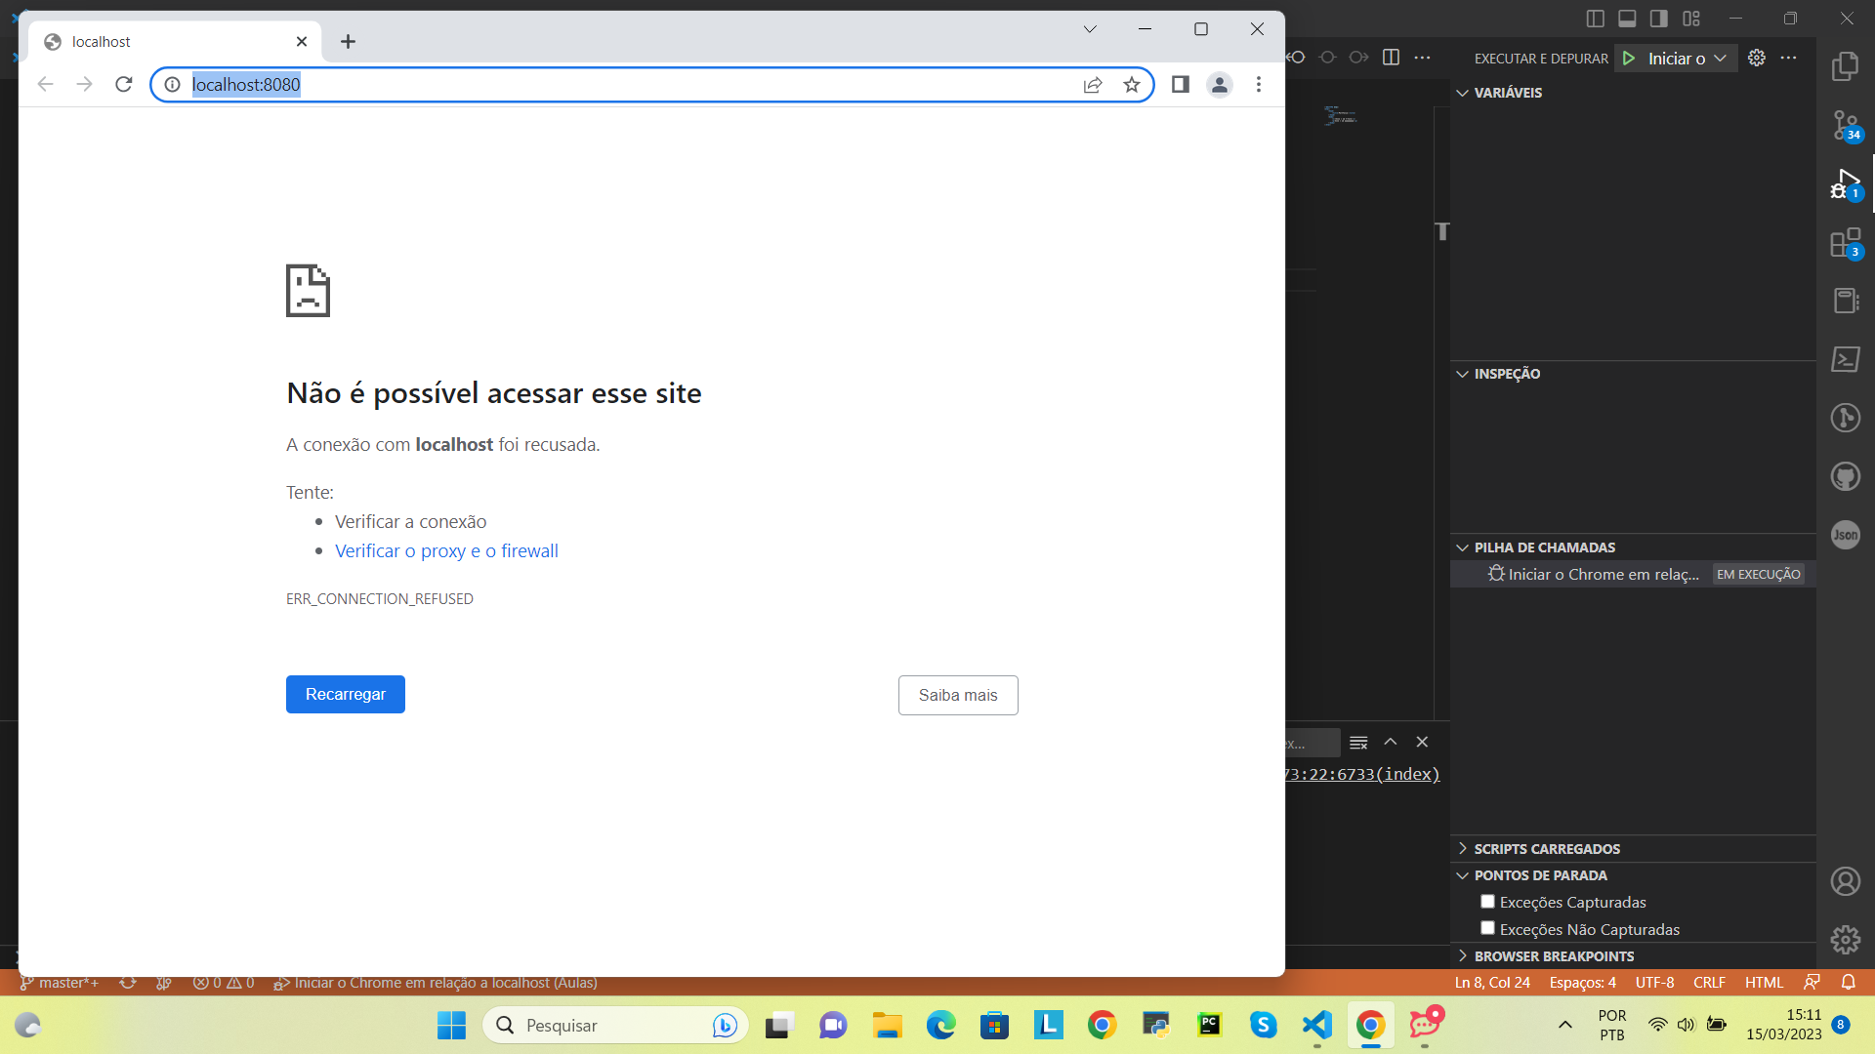The width and height of the screenshot is (1875, 1054).
Task: Show hidden system tray icons chevron
Action: (x=1565, y=1025)
